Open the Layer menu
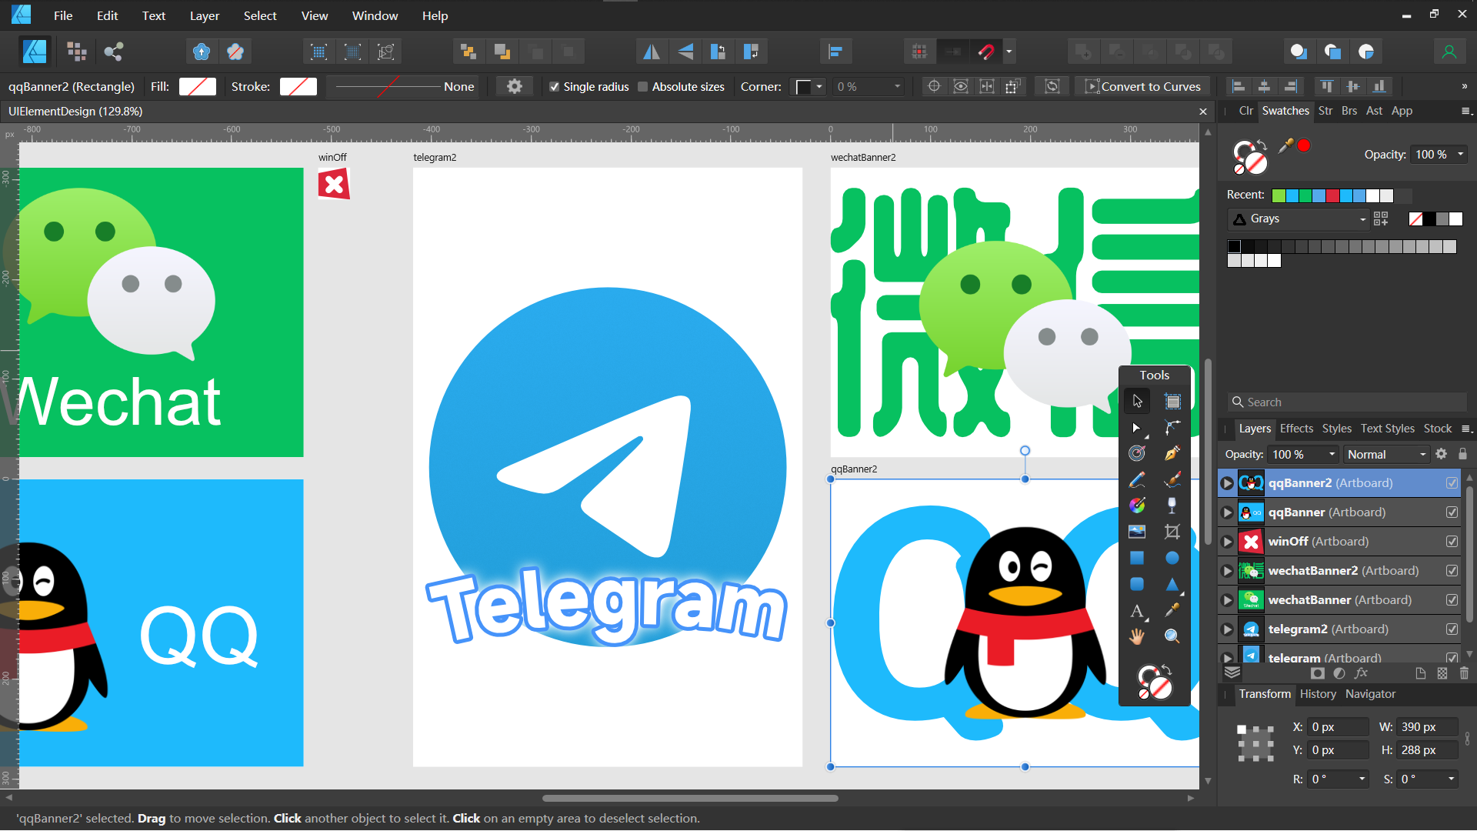The image size is (1477, 831). pyautogui.click(x=205, y=15)
